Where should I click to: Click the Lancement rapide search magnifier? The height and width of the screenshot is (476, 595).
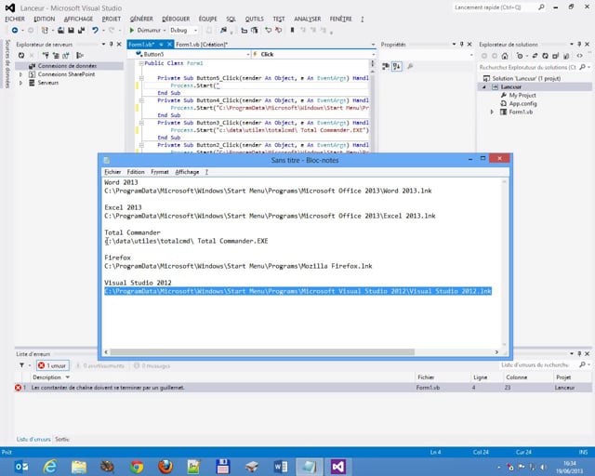[x=541, y=7]
